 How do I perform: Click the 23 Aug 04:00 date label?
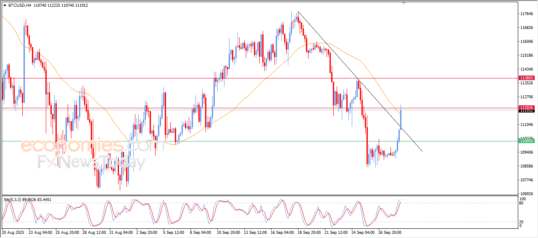pos(40,232)
